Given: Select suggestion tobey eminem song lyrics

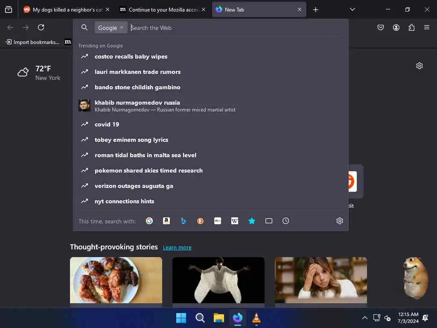Looking at the screenshot, I should pos(211,140).
